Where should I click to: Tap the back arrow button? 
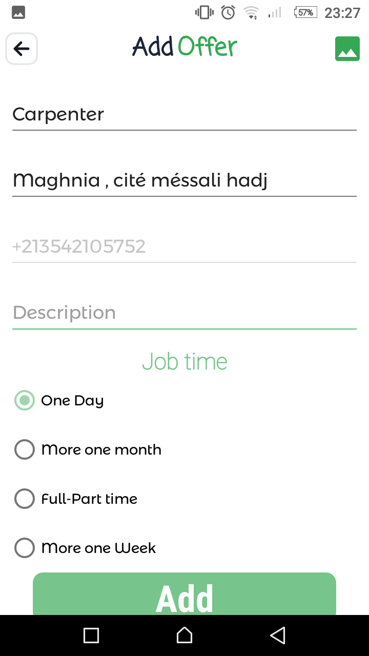tap(22, 49)
